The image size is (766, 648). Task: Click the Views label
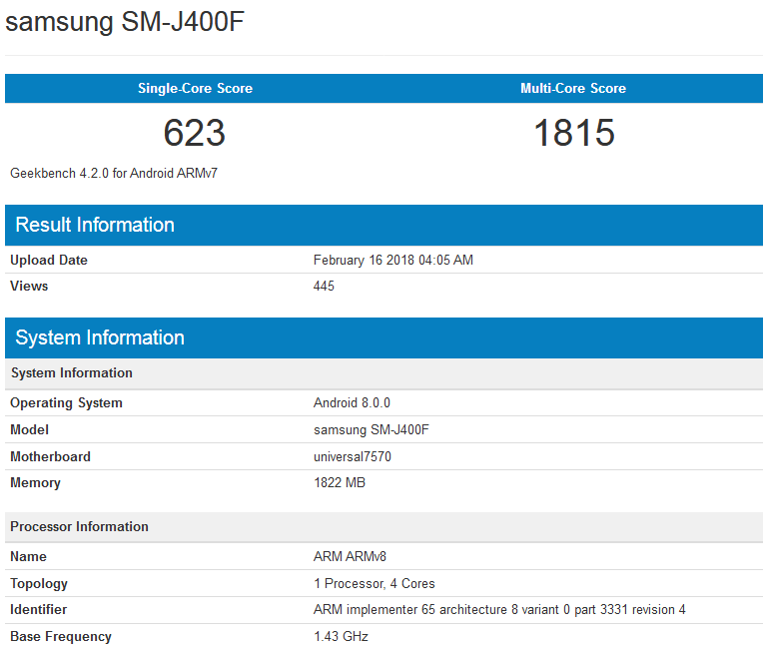click(29, 286)
